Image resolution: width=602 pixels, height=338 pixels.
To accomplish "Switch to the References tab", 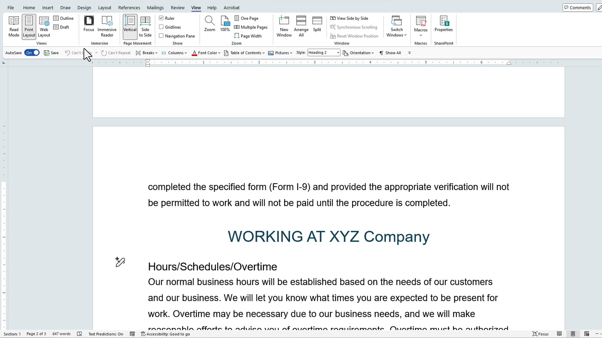I will click(x=129, y=8).
